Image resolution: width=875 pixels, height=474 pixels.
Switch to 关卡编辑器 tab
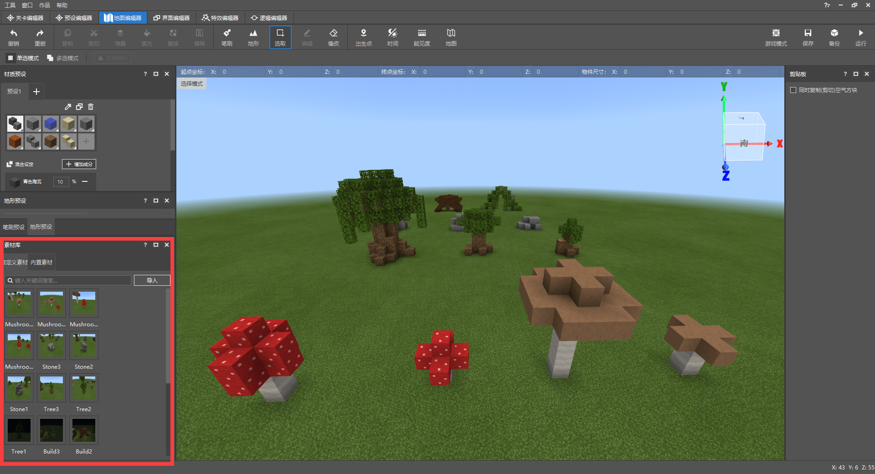tap(25, 18)
